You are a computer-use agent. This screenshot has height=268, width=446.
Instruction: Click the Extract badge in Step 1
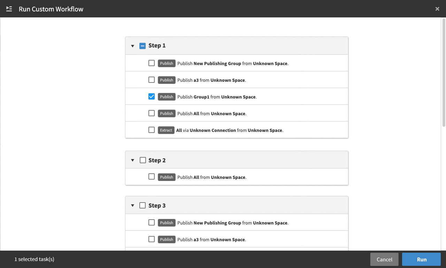(166, 130)
